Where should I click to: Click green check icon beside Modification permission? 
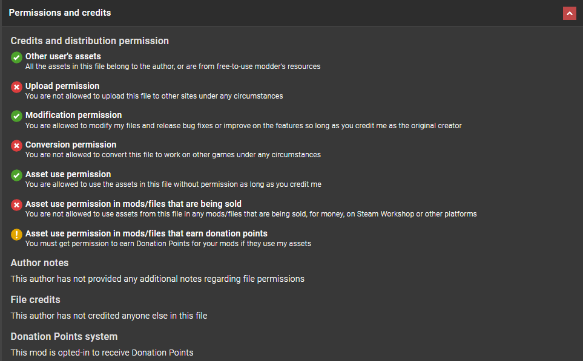(16, 116)
